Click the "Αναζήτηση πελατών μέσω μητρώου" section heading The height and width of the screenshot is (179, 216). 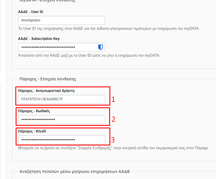[x=75, y=171]
